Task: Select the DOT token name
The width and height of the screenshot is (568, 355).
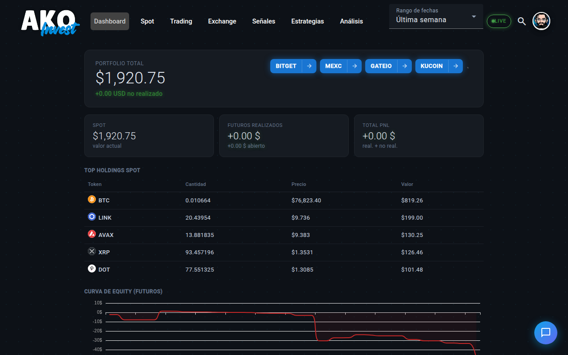Action: [x=104, y=270]
